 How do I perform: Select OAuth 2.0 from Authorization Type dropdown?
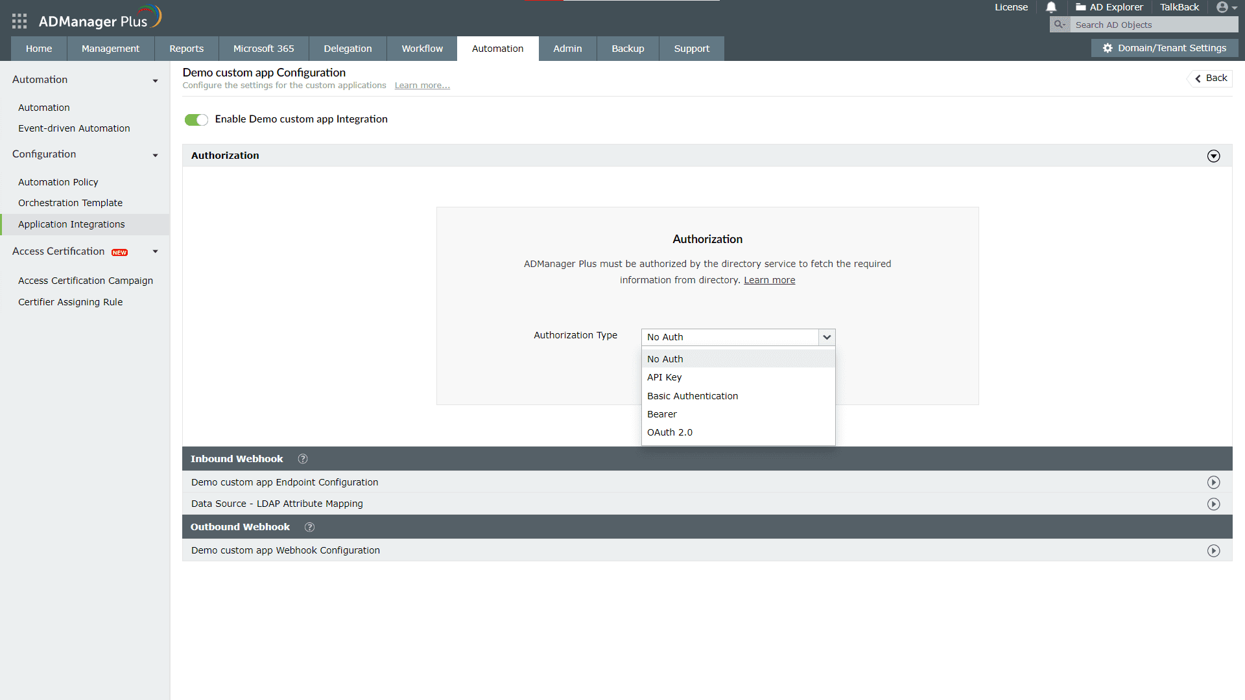point(670,432)
